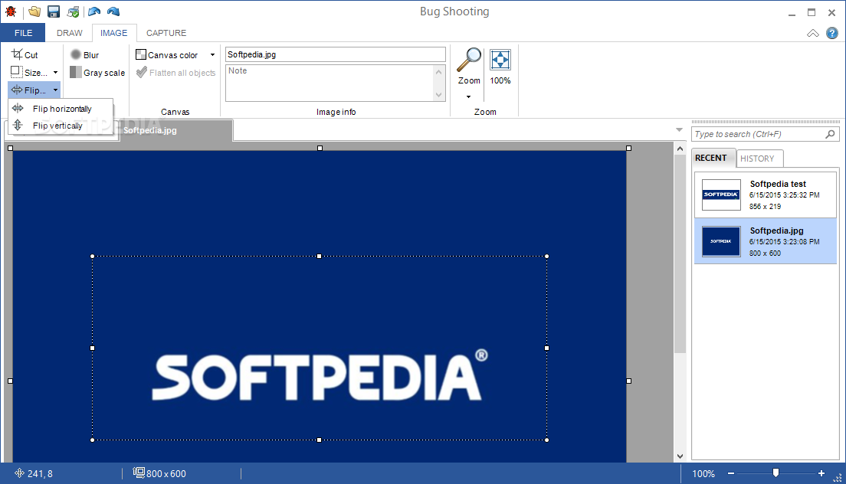Screen dimensions: 846x484
Task: Click the 6/15/2015 3:25:32 PM timestamp
Action: click(x=784, y=195)
